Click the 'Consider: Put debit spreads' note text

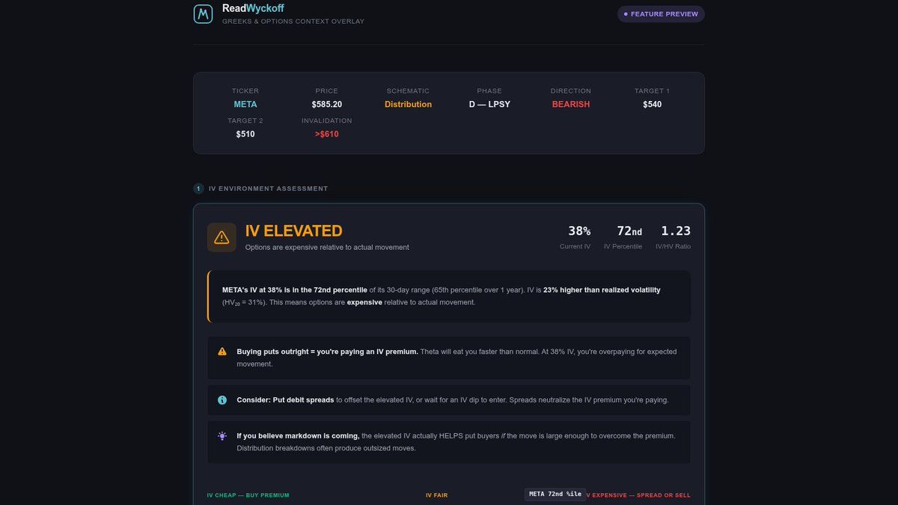click(x=286, y=400)
